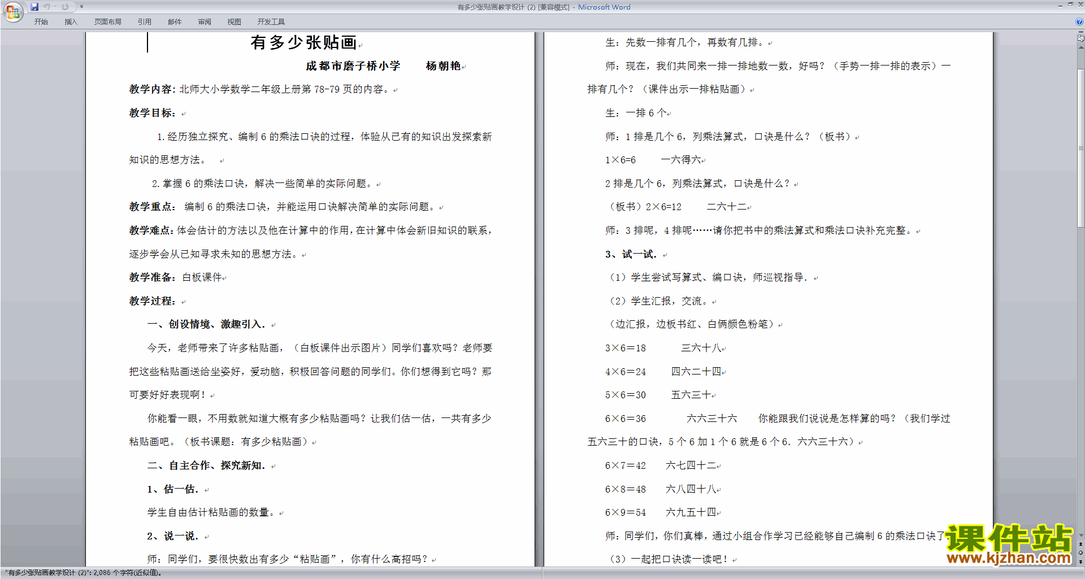Click the subheading 3、试一试

pyautogui.click(x=631, y=254)
